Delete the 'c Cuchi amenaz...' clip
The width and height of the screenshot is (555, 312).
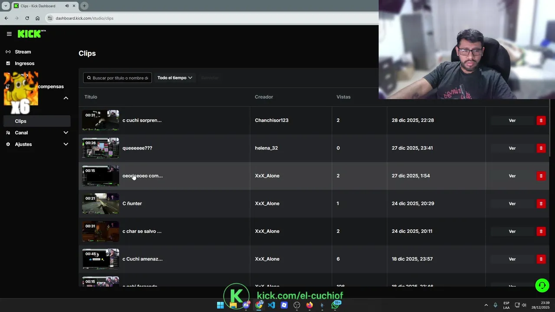(541, 259)
